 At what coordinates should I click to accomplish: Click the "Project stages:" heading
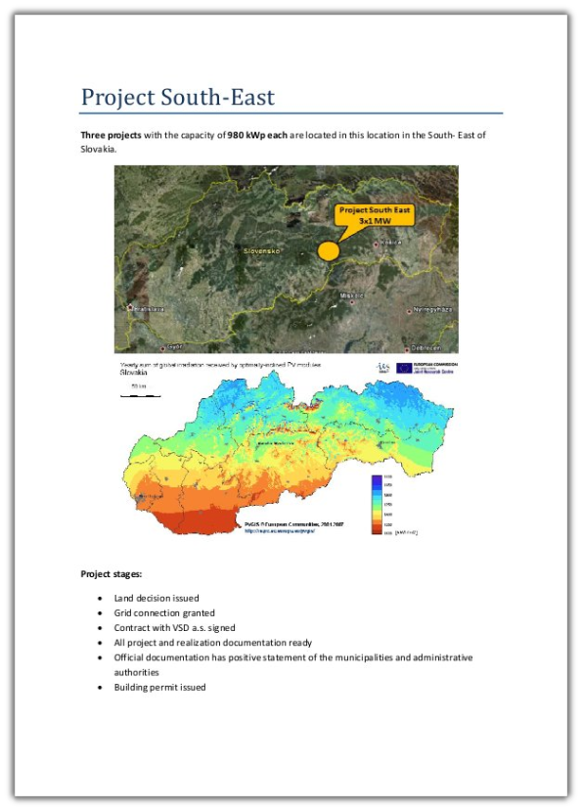tap(112, 574)
